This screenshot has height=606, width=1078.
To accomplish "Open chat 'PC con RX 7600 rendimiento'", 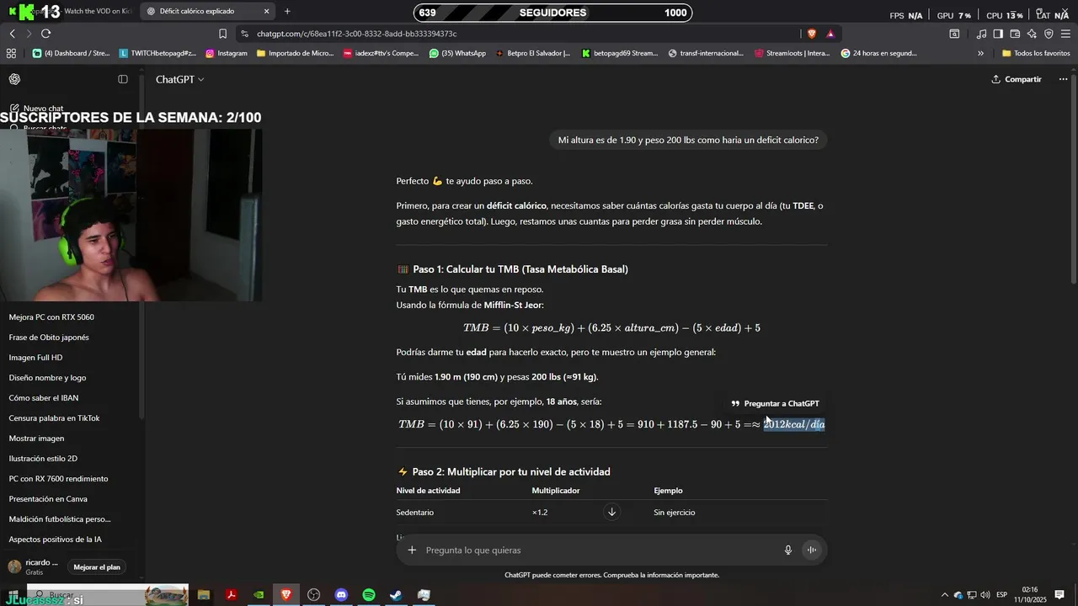I will [x=58, y=479].
